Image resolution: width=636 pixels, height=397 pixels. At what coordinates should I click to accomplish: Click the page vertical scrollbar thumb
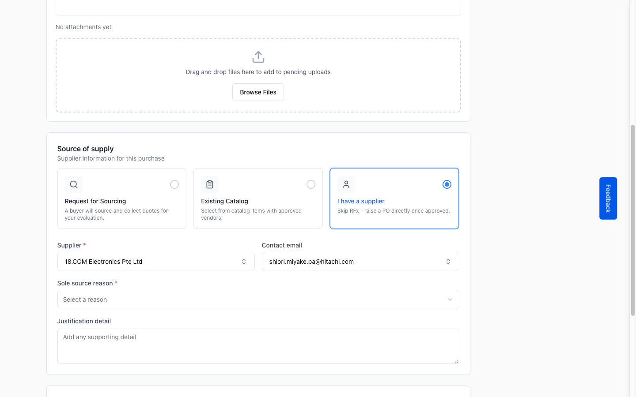tap(633, 220)
